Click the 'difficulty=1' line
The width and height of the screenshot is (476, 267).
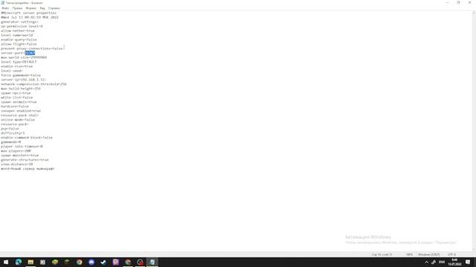tap(13, 133)
